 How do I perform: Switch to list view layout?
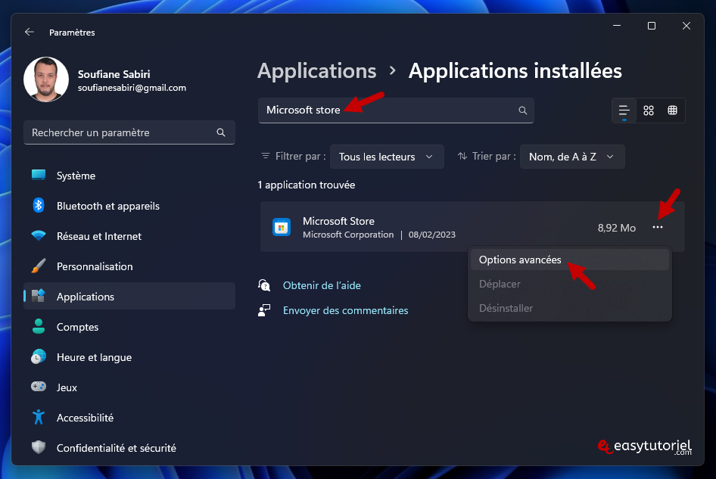pos(624,110)
